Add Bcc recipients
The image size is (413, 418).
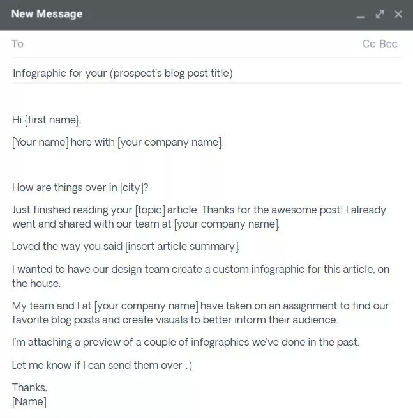coord(388,44)
